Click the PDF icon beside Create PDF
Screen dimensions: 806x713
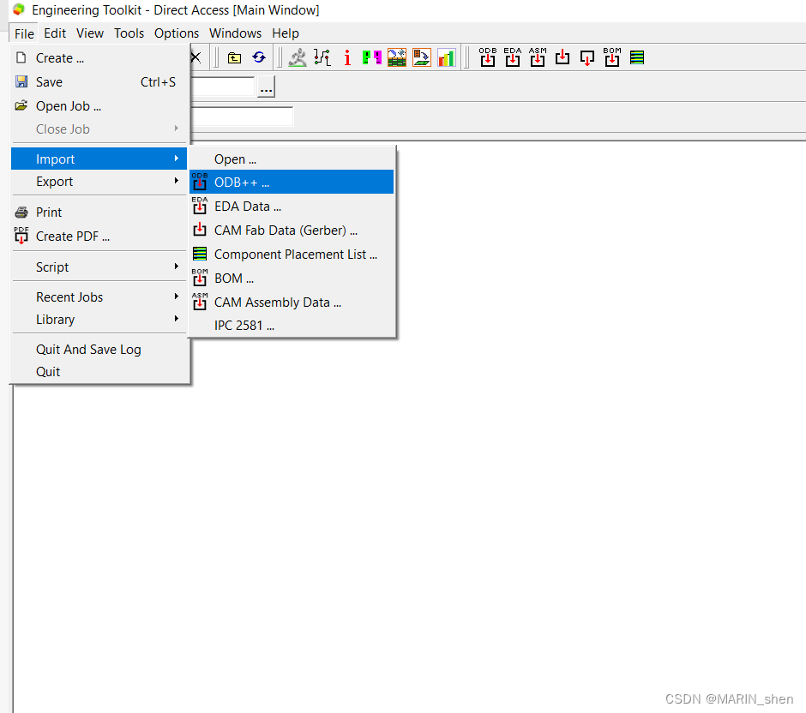coord(21,236)
